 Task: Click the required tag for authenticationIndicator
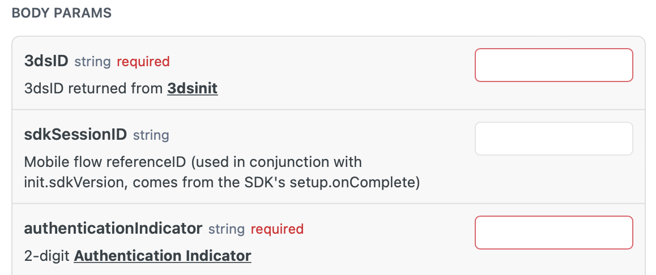(x=277, y=229)
